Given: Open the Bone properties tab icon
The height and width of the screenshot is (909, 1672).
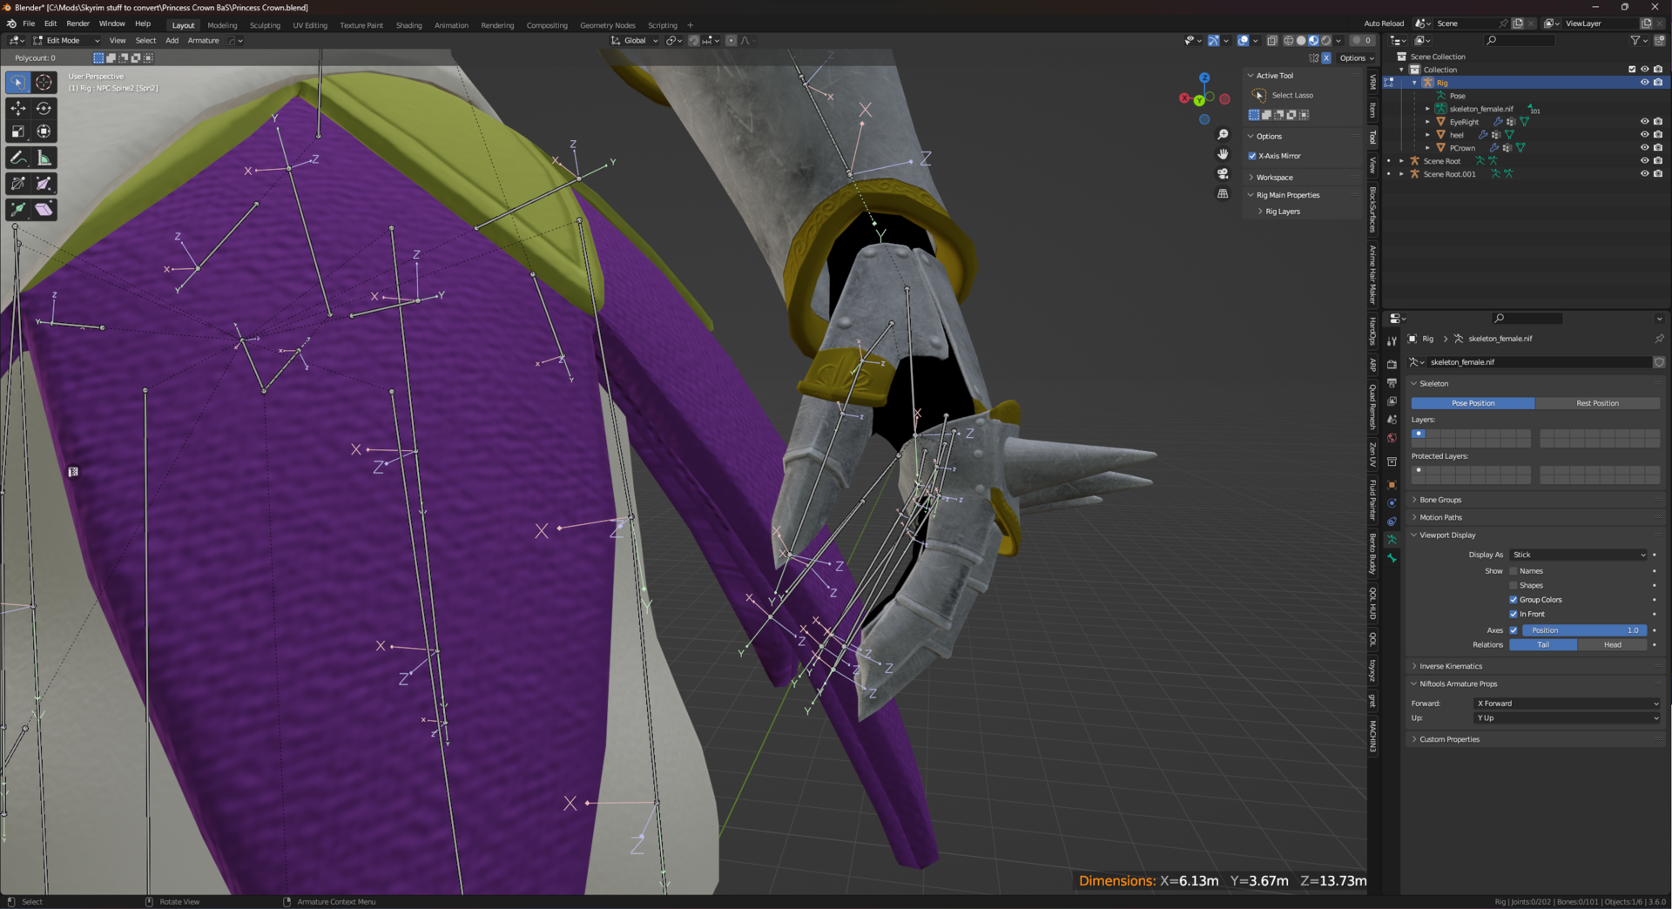Looking at the screenshot, I should click(x=1392, y=558).
